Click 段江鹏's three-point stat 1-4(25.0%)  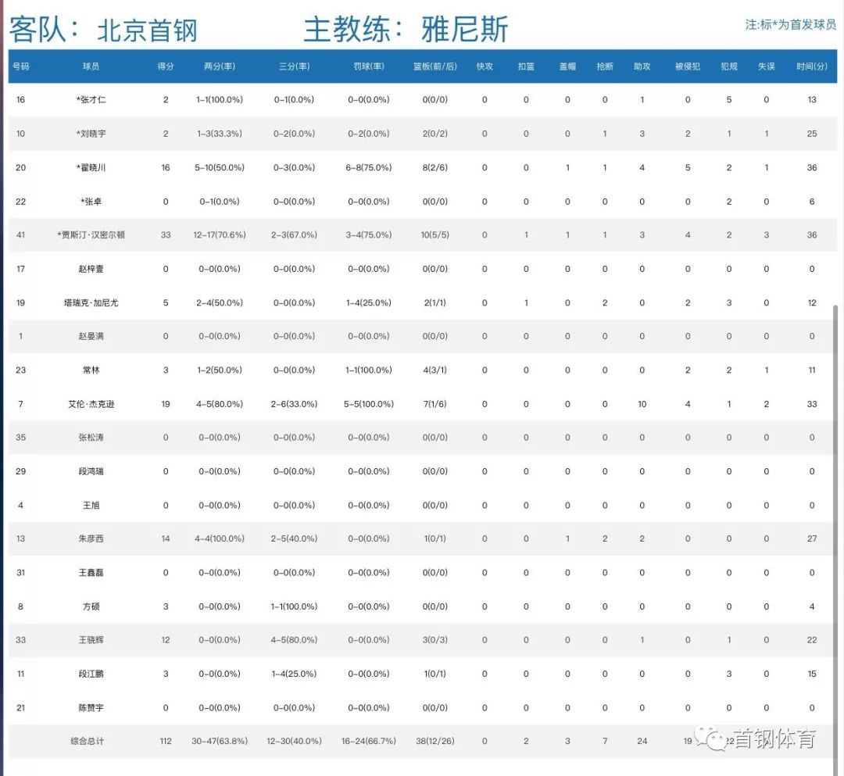coord(294,673)
